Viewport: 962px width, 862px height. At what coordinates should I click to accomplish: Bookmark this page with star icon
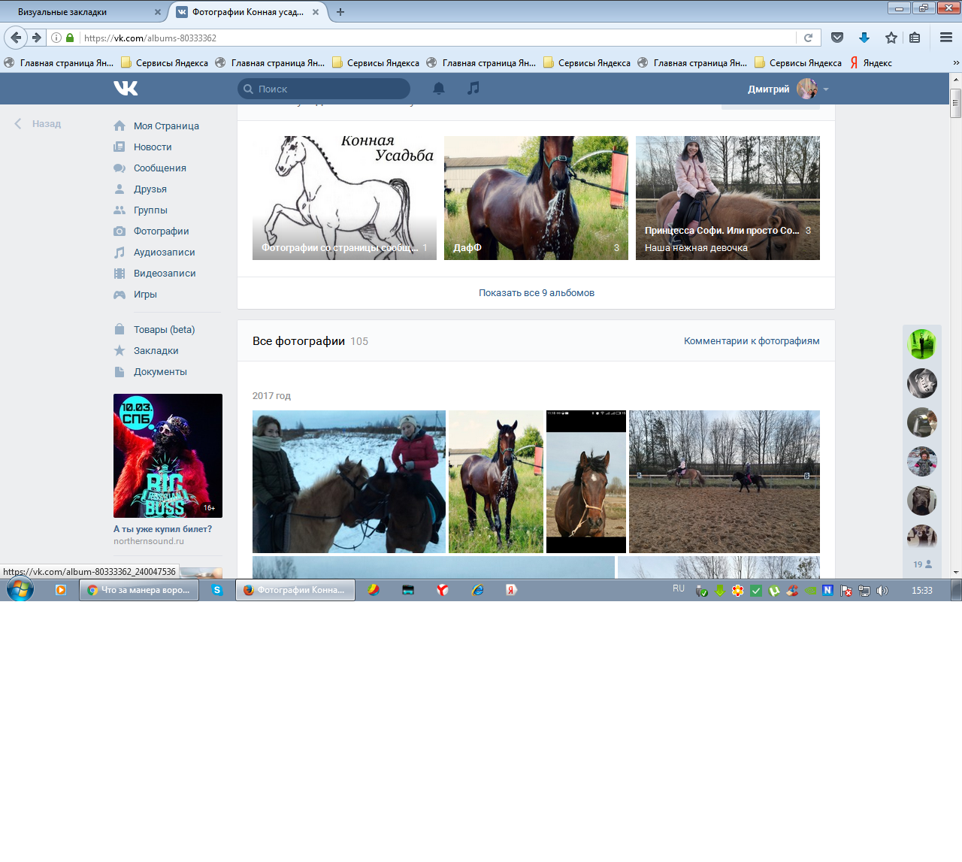pyautogui.click(x=891, y=38)
